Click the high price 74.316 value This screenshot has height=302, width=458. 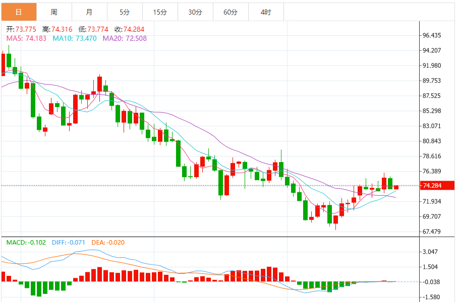62,29
